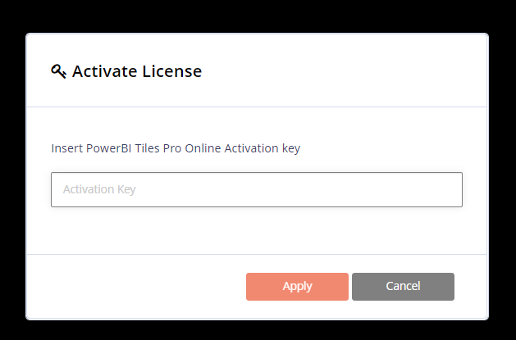Click the Insert PowerBI Tiles Pro instruction label
This screenshot has width=516, height=340.
pos(176,148)
